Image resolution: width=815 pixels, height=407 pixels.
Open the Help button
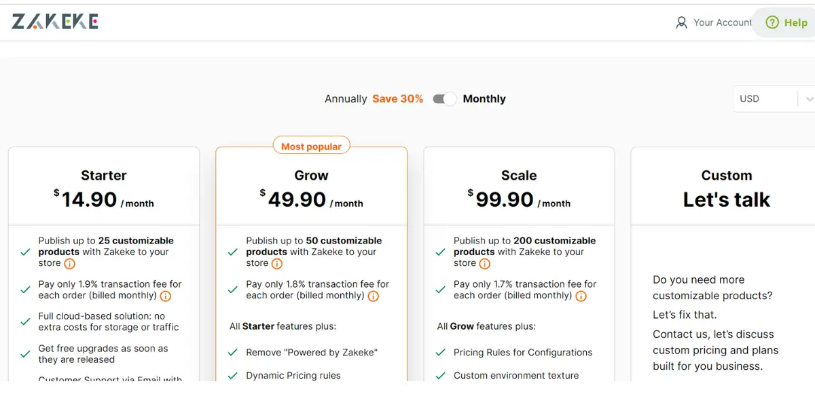tap(786, 22)
